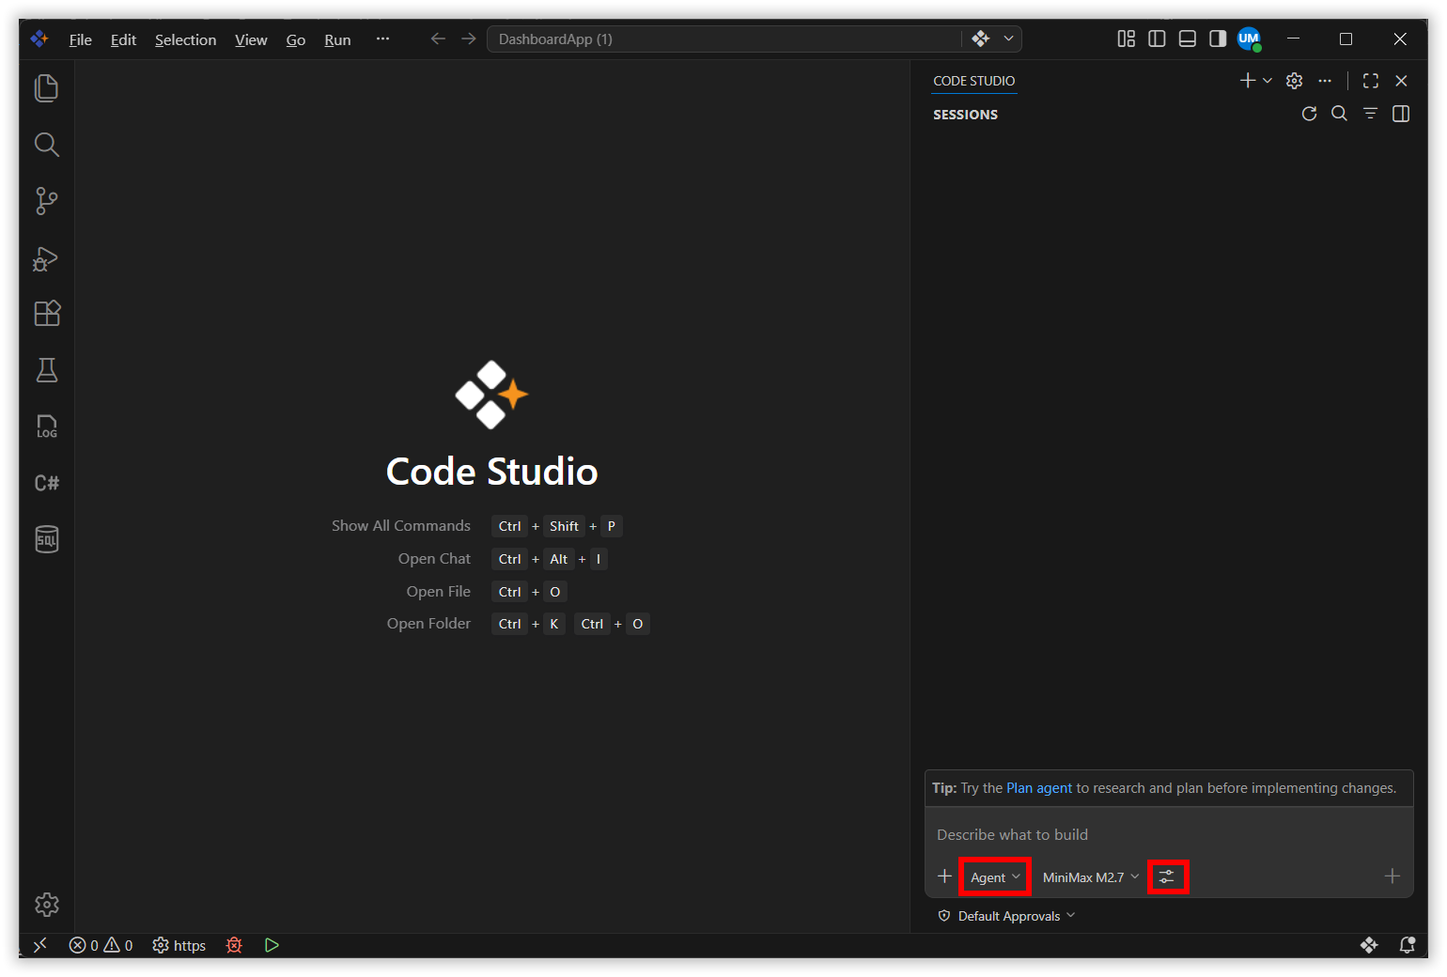Click the Open Folder label
This screenshot has height=977, width=1447.
(x=428, y=624)
